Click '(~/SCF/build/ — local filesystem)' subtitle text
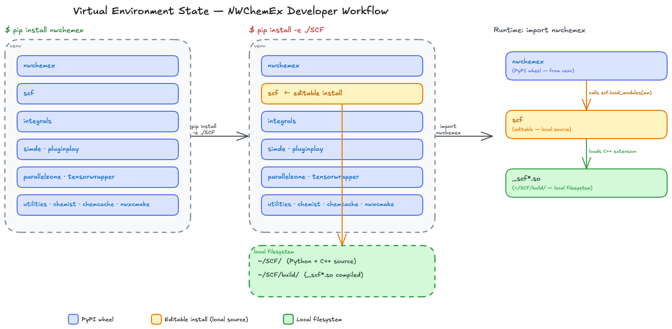 pyautogui.click(x=552, y=188)
